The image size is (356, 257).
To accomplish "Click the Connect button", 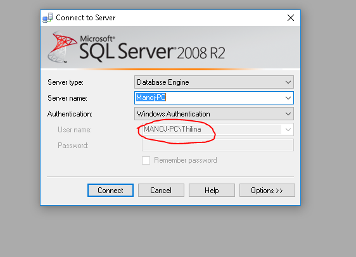I will click(110, 190).
